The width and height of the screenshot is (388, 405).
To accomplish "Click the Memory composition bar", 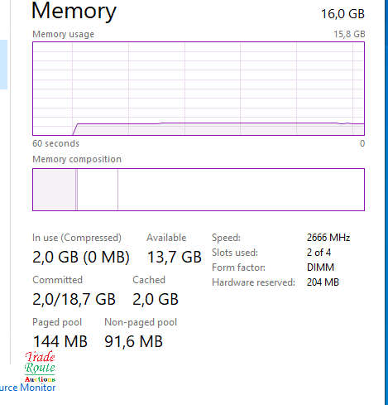I will (199, 190).
